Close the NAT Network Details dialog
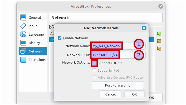The width and height of the screenshot is (186, 105). pos(144,28)
